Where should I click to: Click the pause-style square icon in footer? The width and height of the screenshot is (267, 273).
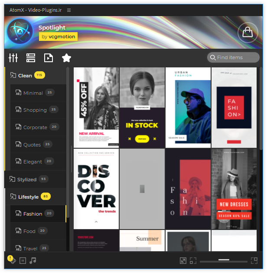(23, 261)
